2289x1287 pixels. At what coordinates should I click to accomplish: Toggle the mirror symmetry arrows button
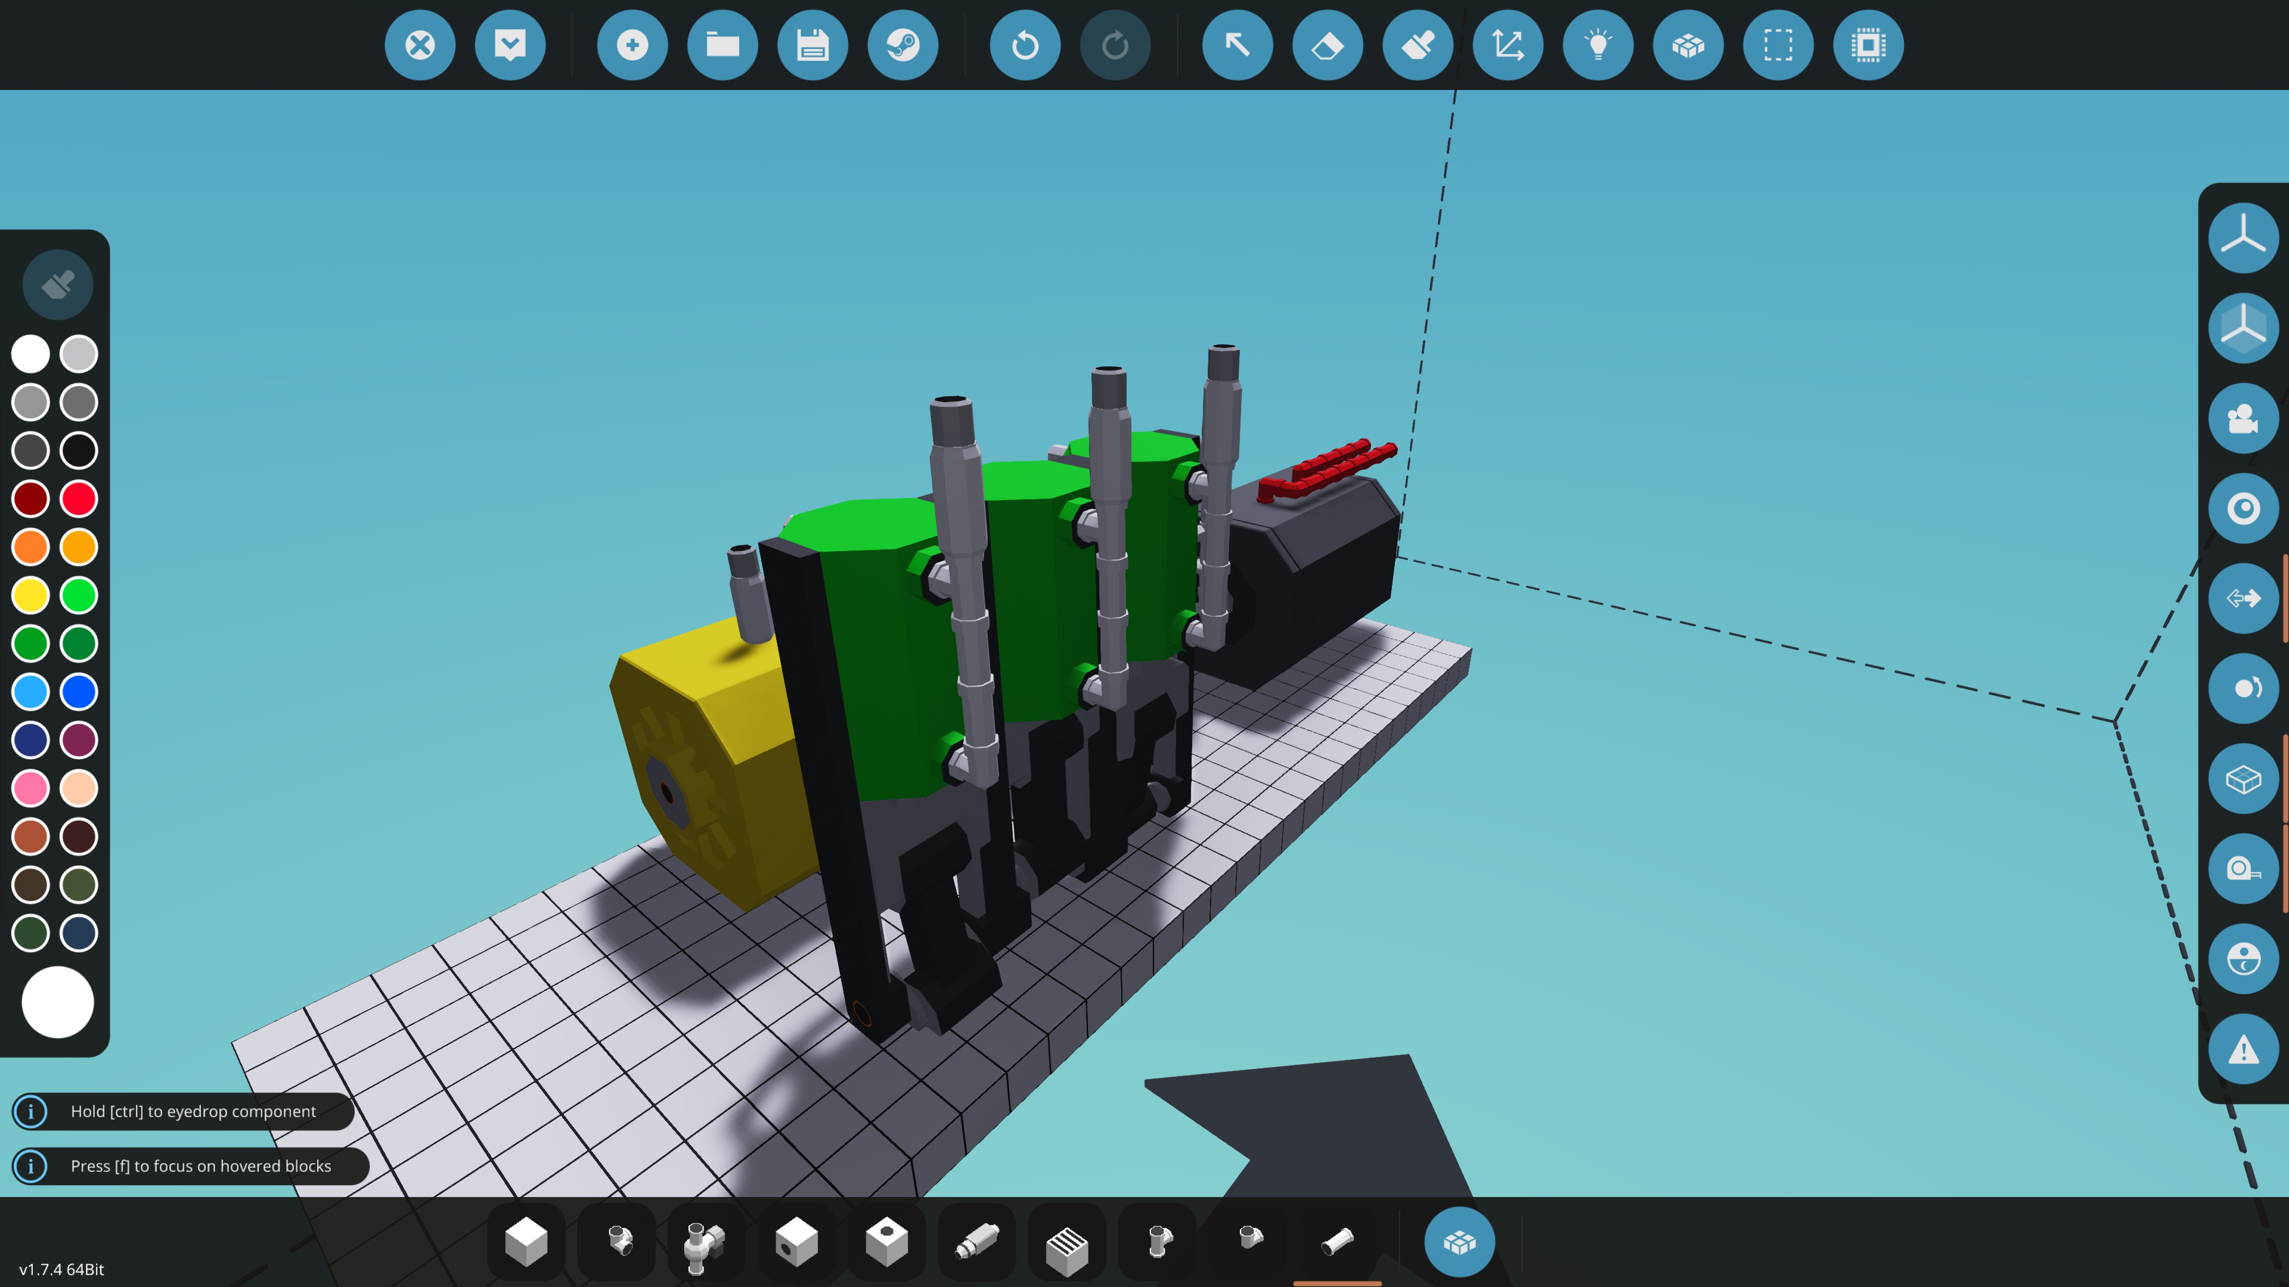pos(2242,599)
